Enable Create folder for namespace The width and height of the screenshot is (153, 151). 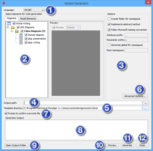point(109,19)
